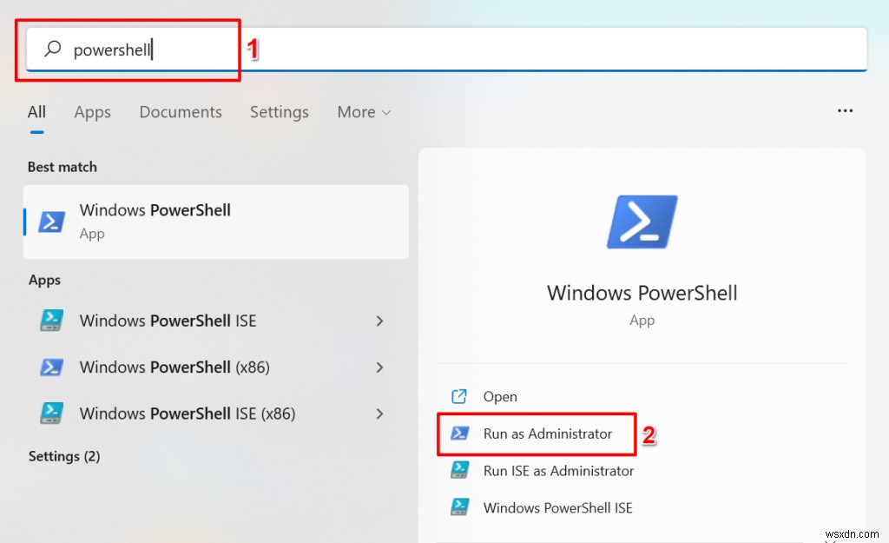
Task: Switch to the Apps tab
Action: (92, 111)
